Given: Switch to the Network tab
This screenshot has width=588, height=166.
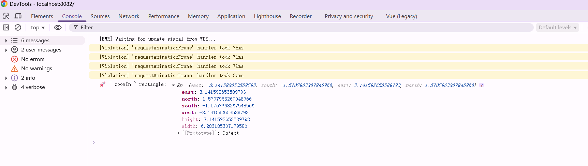Looking at the screenshot, I should tap(129, 16).
